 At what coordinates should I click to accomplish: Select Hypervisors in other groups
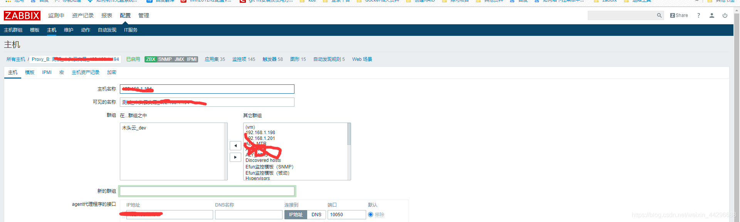257,178
